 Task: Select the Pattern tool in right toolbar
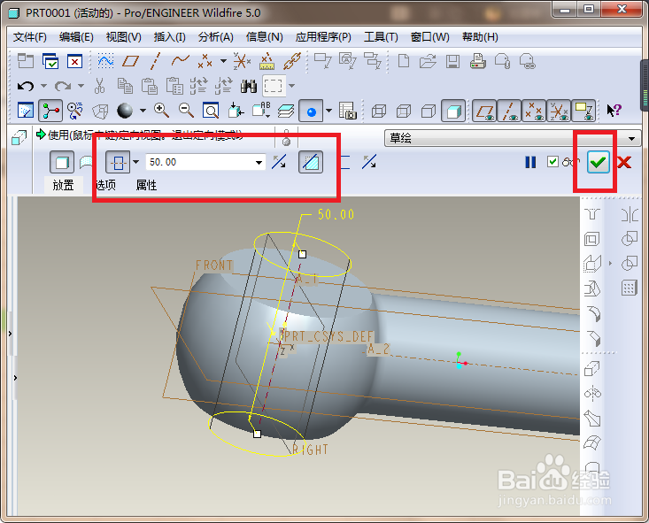[630, 288]
